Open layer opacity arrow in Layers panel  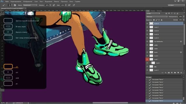click(184, 17)
